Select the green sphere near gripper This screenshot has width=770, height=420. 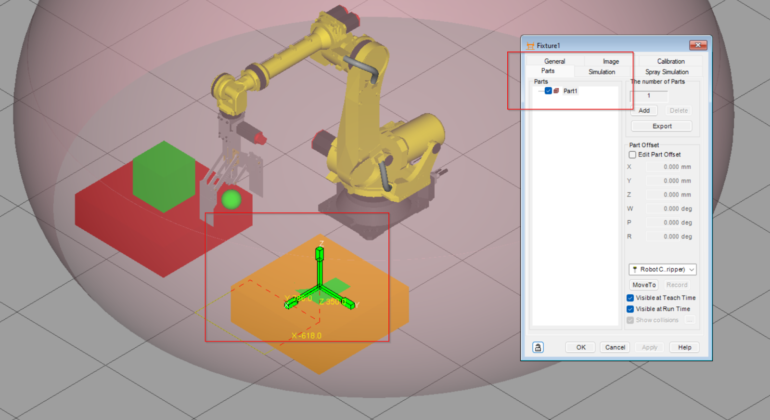click(x=231, y=199)
